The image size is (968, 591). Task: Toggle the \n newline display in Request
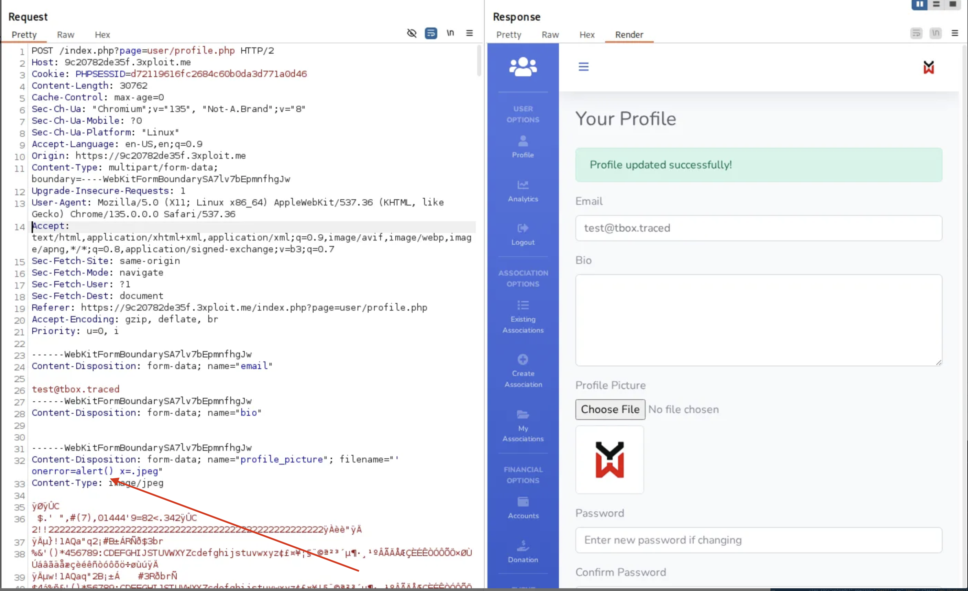(450, 33)
